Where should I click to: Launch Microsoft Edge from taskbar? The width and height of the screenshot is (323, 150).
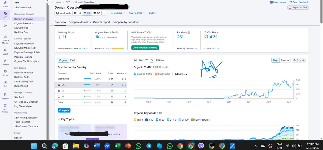(55, 146)
